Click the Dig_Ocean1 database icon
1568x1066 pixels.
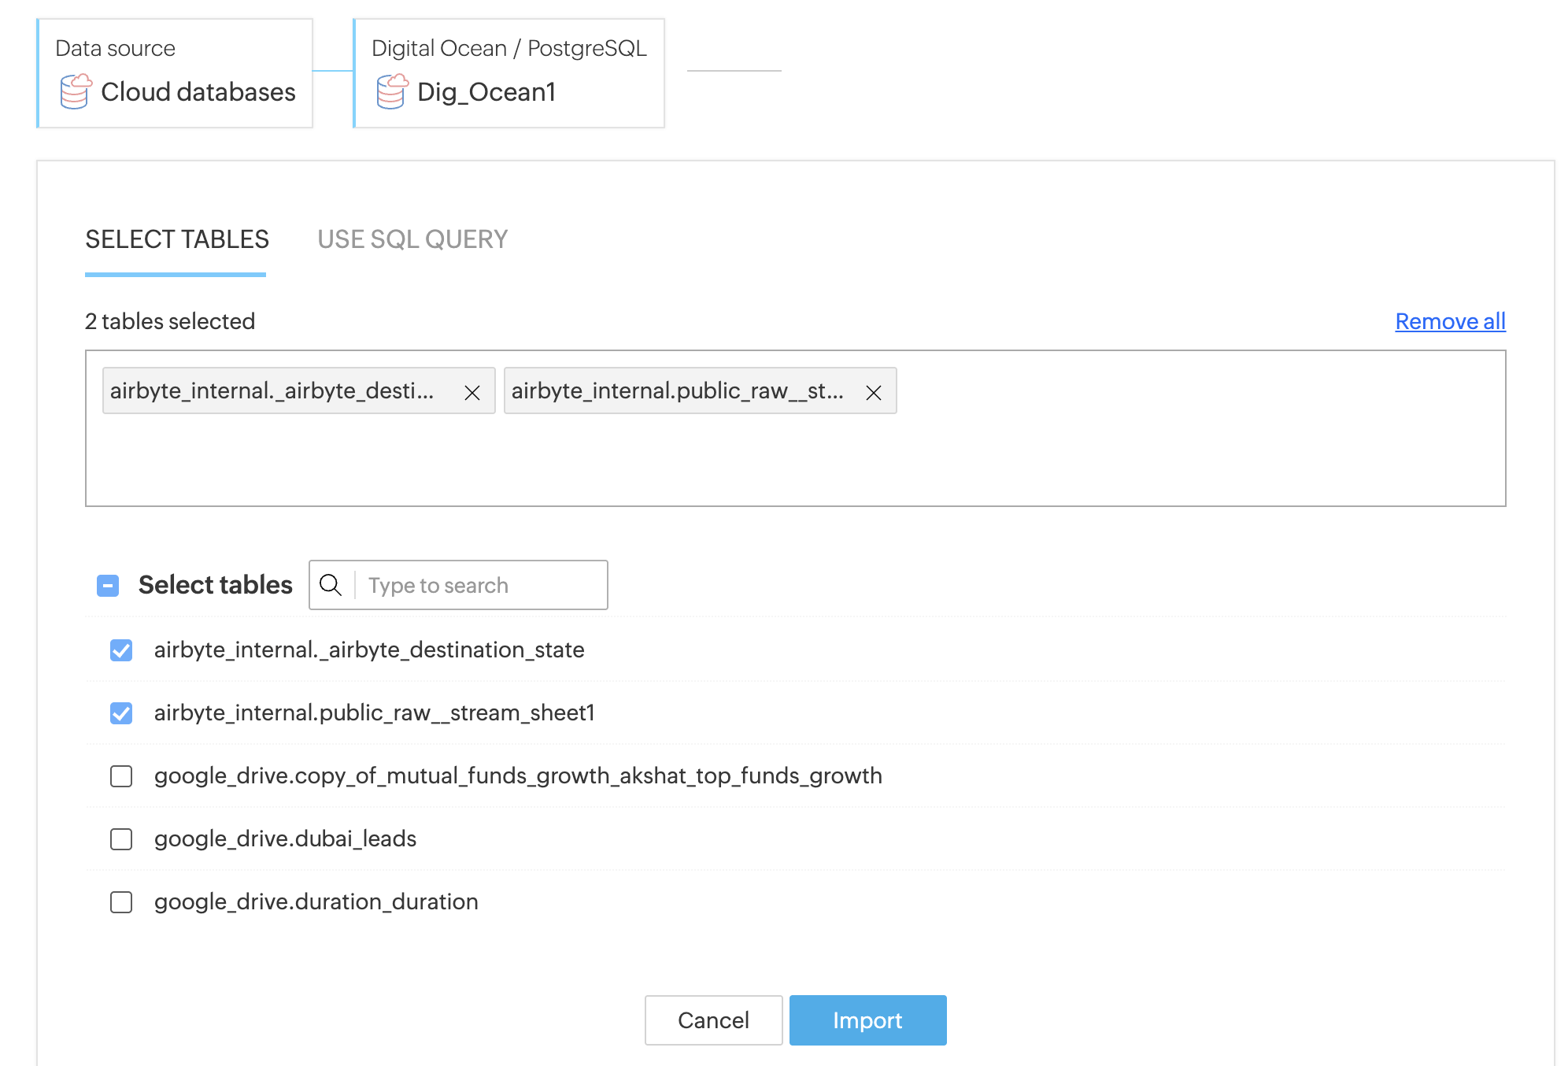(392, 91)
